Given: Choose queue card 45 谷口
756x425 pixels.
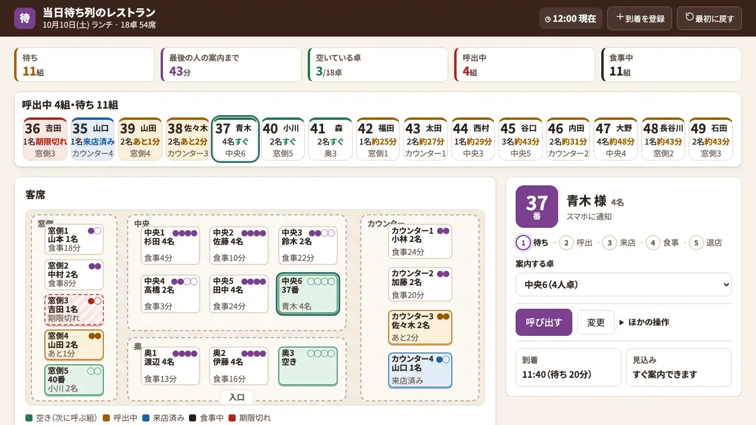Looking at the screenshot, I should click(x=521, y=139).
